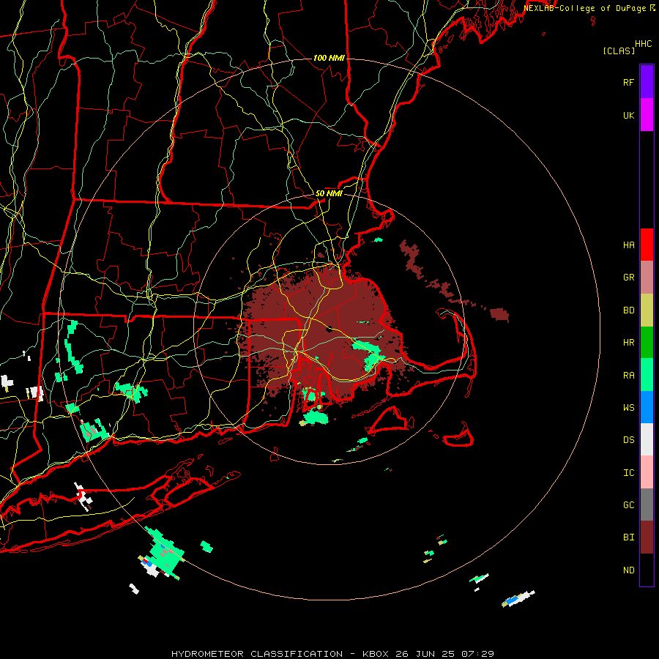The height and width of the screenshot is (659, 659).
Task: Select the GR pink-brown legend swatch
Action: click(647, 278)
